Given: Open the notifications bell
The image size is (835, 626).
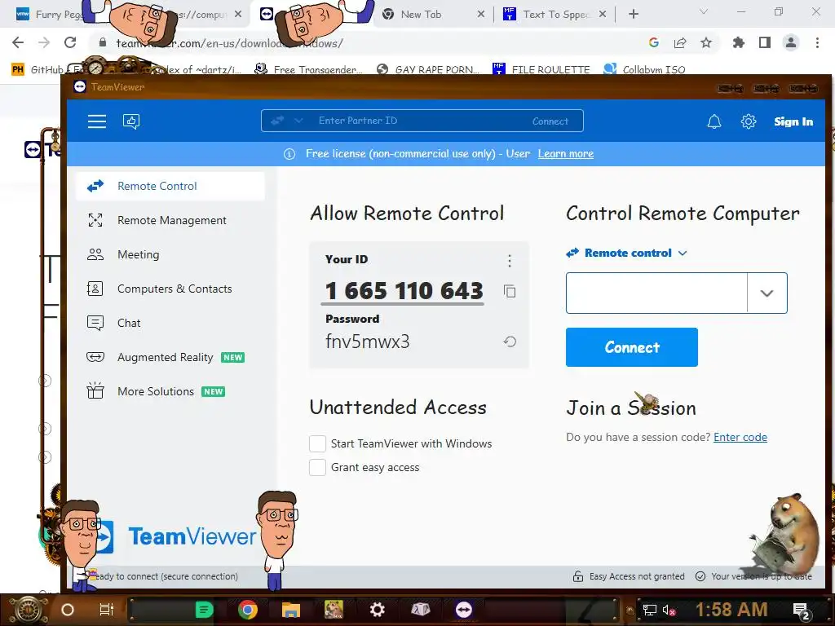Looking at the screenshot, I should 714,122.
